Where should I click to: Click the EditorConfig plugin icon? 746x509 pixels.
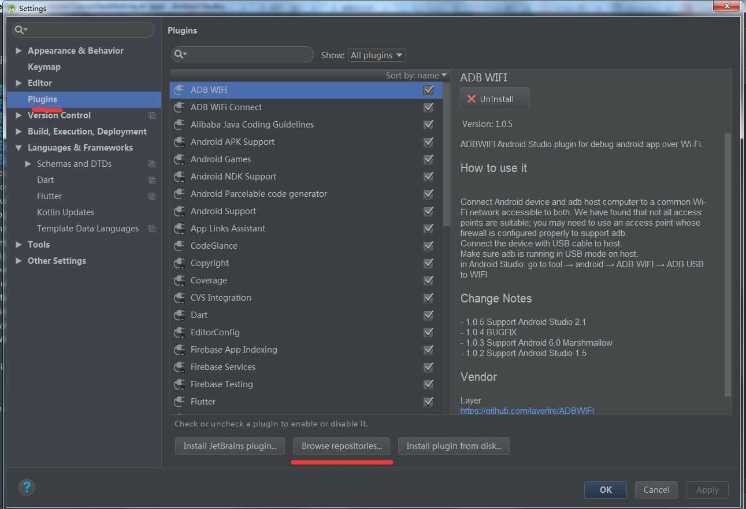pyautogui.click(x=180, y=332)
